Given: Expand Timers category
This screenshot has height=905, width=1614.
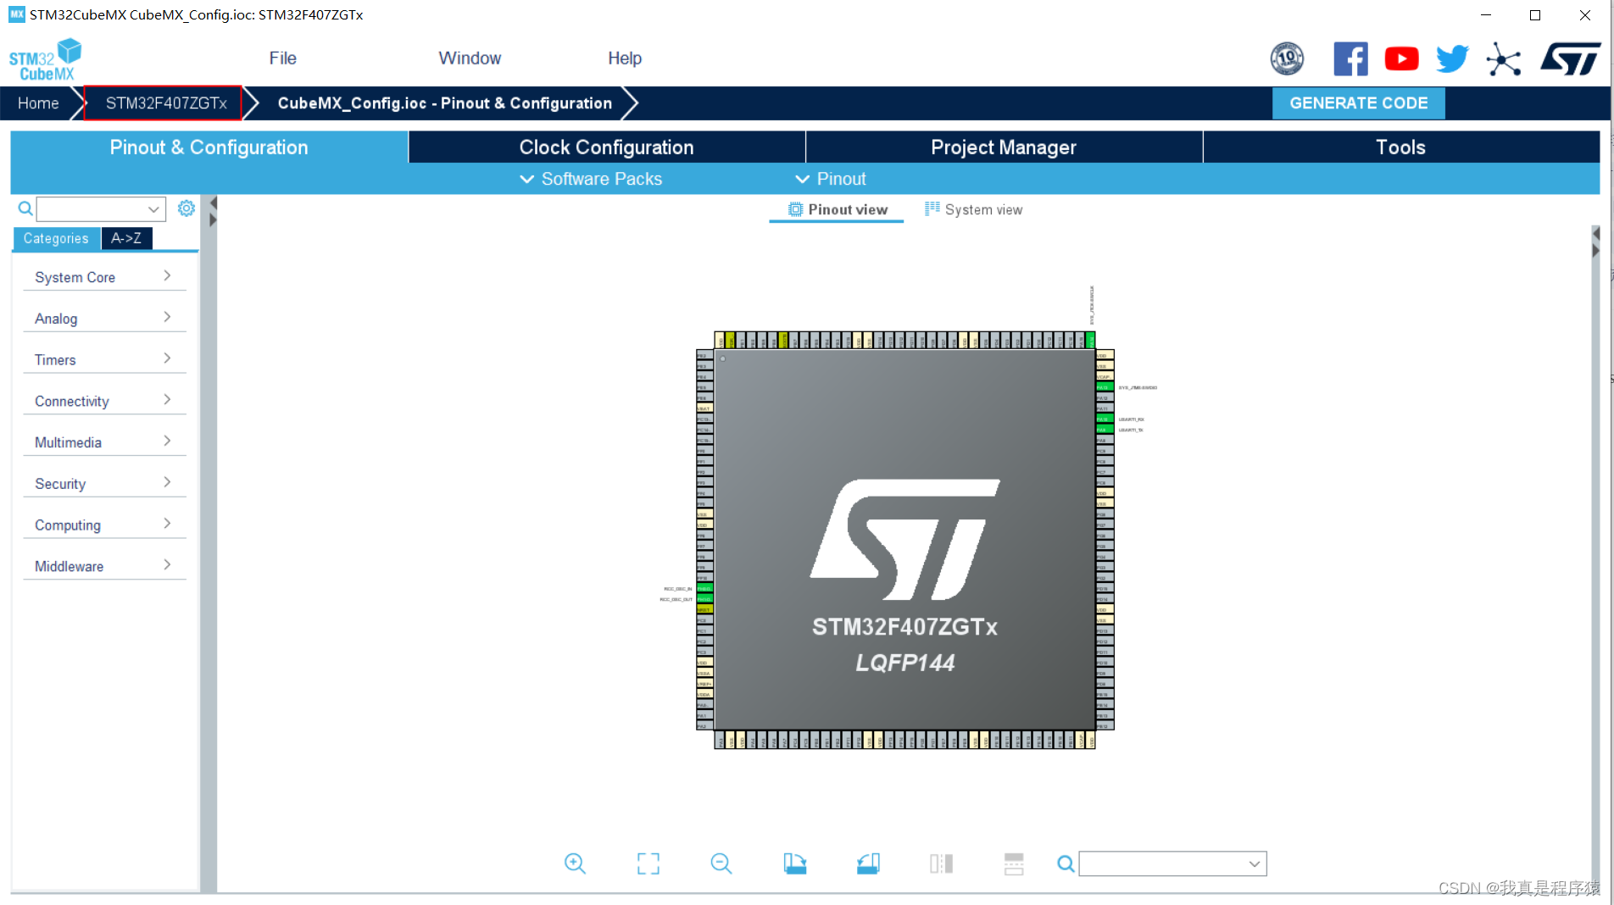Looking at the screenshot, I should 104,360.
